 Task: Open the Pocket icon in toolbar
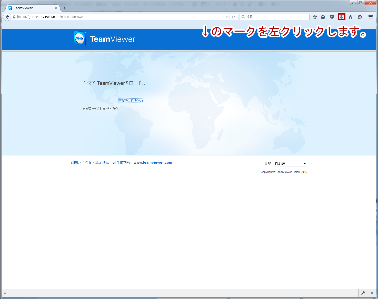[332, 17]
